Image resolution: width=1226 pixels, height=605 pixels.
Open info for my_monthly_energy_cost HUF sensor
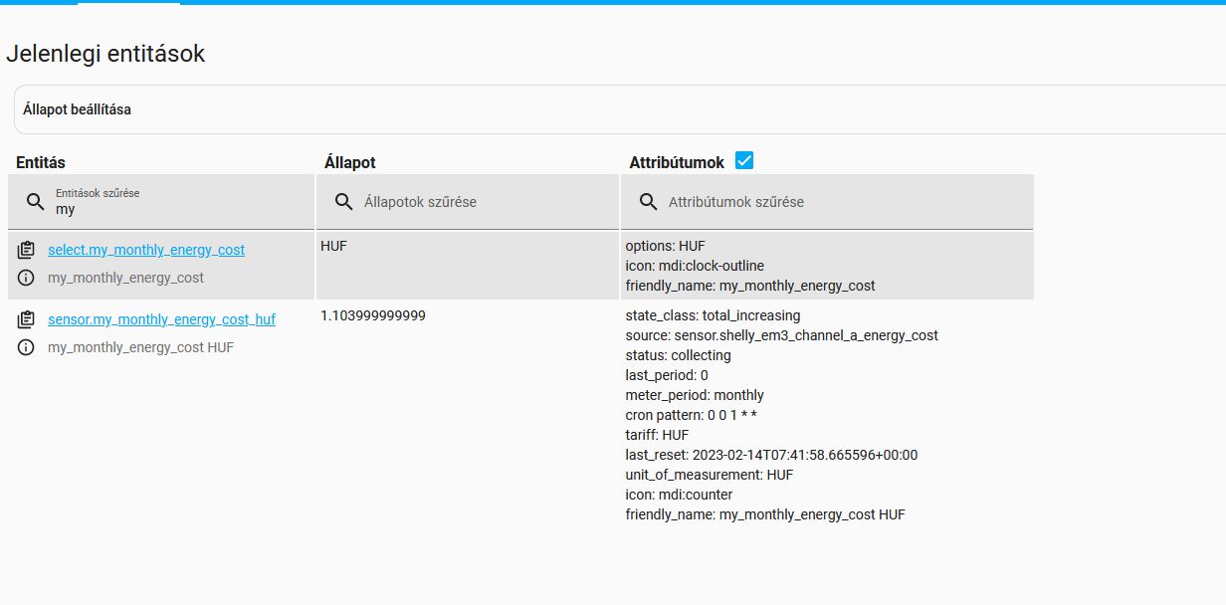[26, 347]
